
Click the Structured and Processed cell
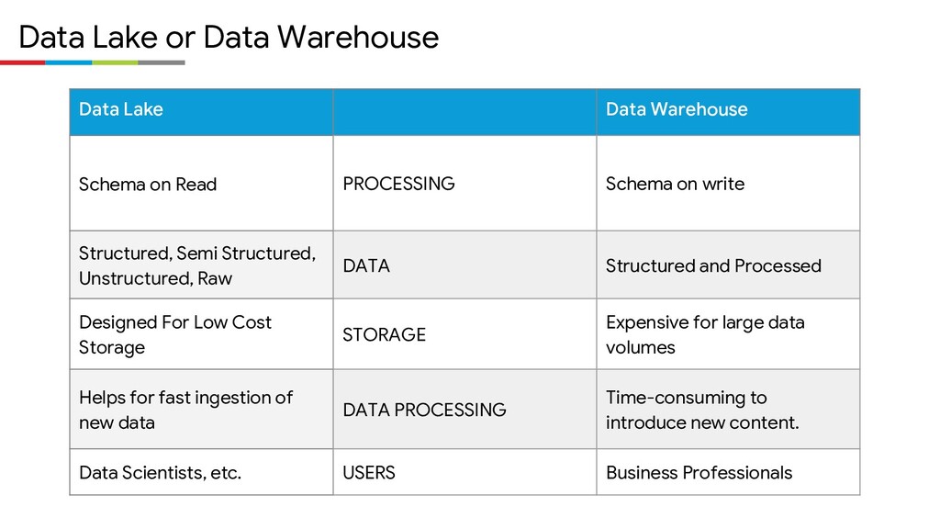[x=728, y=265]
